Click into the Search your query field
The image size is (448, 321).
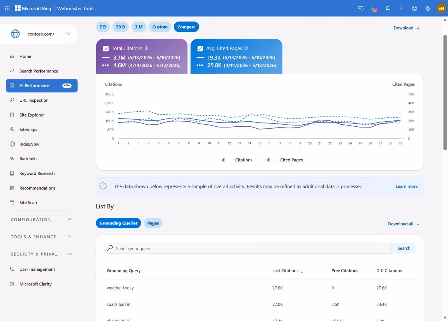tap(248, 248)
